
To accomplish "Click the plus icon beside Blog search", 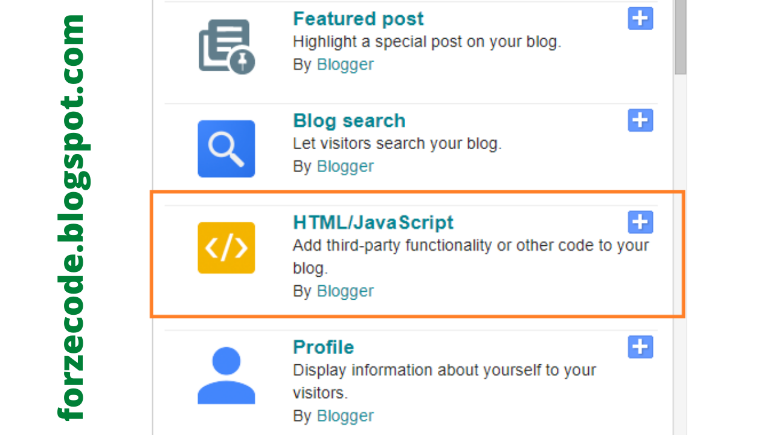I will click(640, 120).
